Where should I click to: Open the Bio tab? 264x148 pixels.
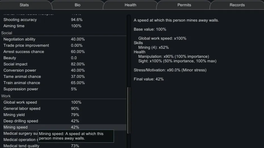point(77,5)
